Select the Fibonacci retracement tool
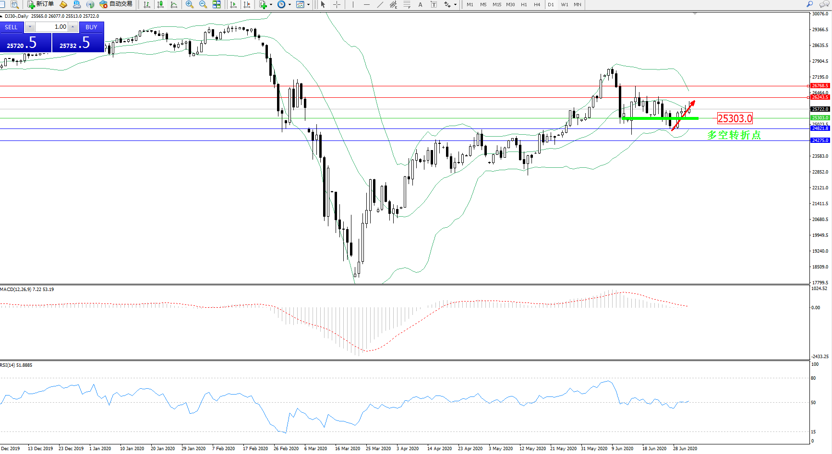 [407, 4]
